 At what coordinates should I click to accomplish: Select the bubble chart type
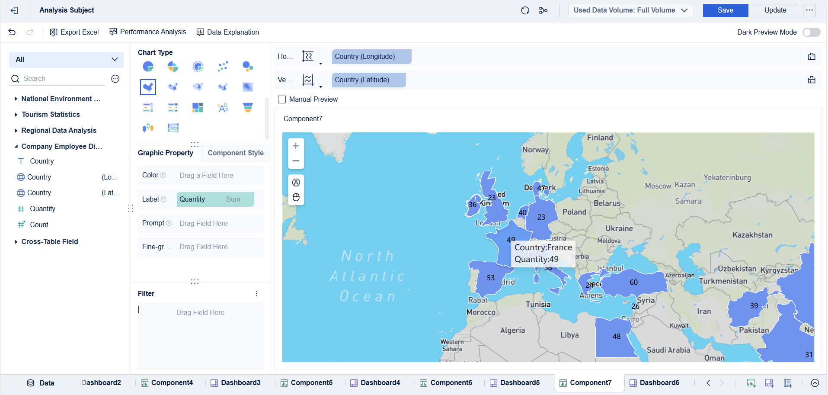pos(248,66)
